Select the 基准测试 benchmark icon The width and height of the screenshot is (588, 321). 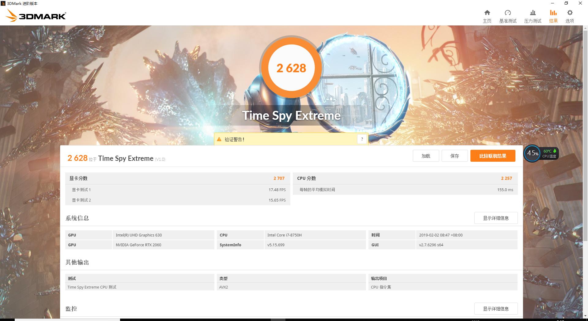click(x=508, y=15)
